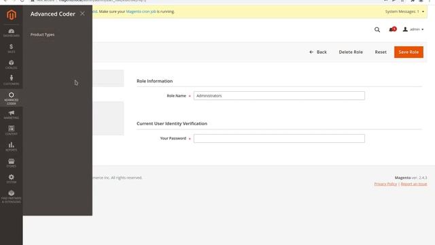Screen dimensions: 435x245
Task: Open the Dashboard sidebar menu
Action: coord(12,33)
